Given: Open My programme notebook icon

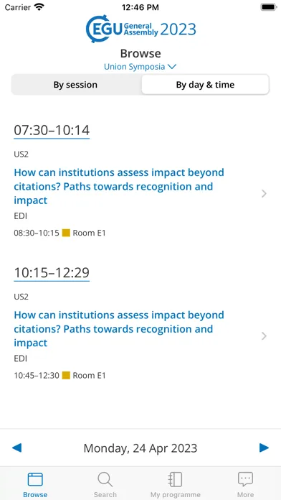Looking at the screenshot, I should click(x=176, y=480).
